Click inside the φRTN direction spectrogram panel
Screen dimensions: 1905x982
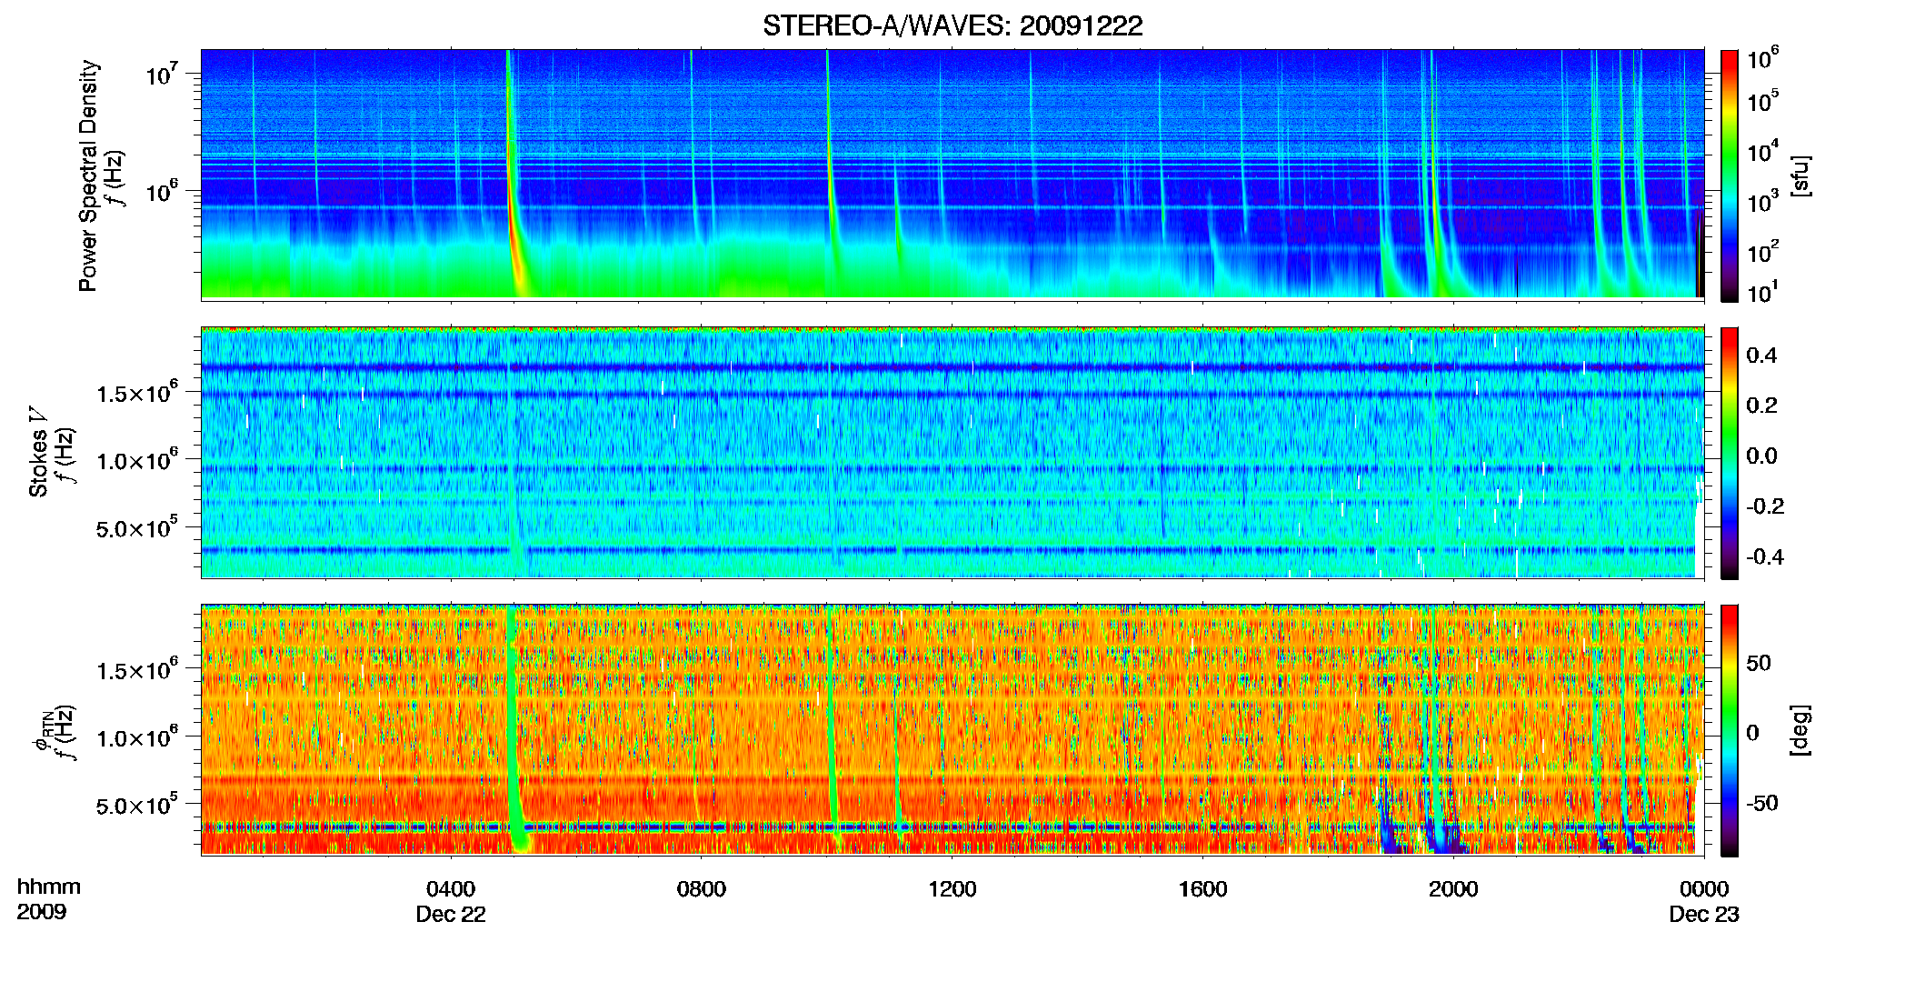coord(952,729)
